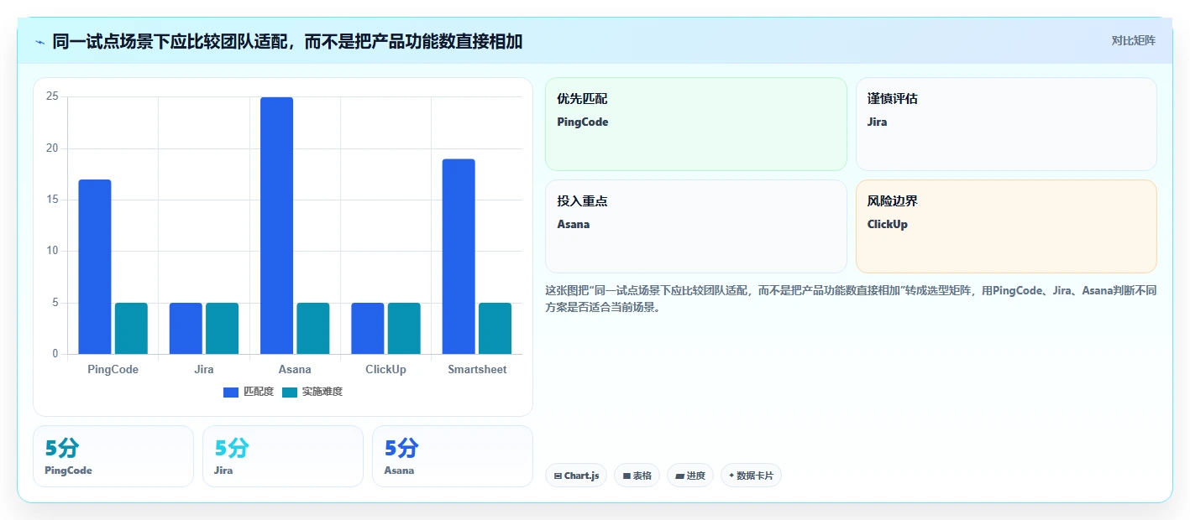This screenshot has width=1190, height=520.
Task: Click Jira's blue 匹配度 bar
Action: (186, 328)
